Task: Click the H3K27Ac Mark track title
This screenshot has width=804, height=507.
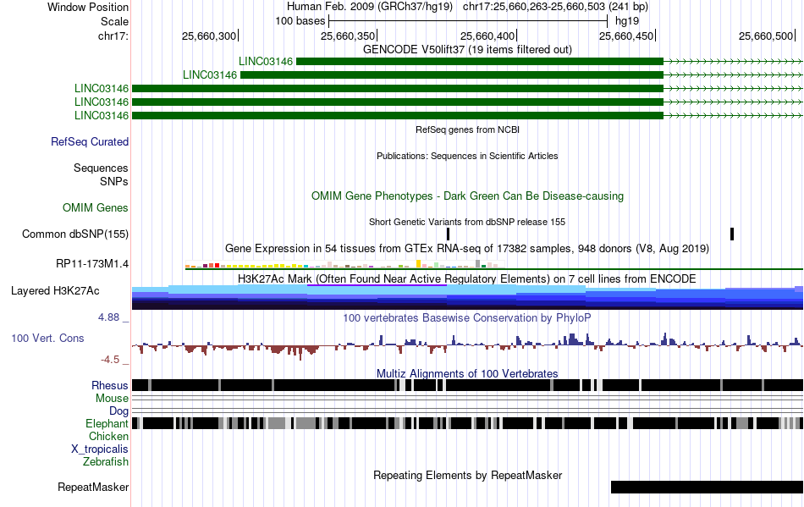Action: pos(467,278)
